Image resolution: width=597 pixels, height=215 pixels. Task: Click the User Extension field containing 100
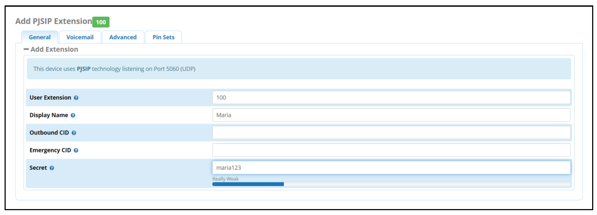coord(391,97)
